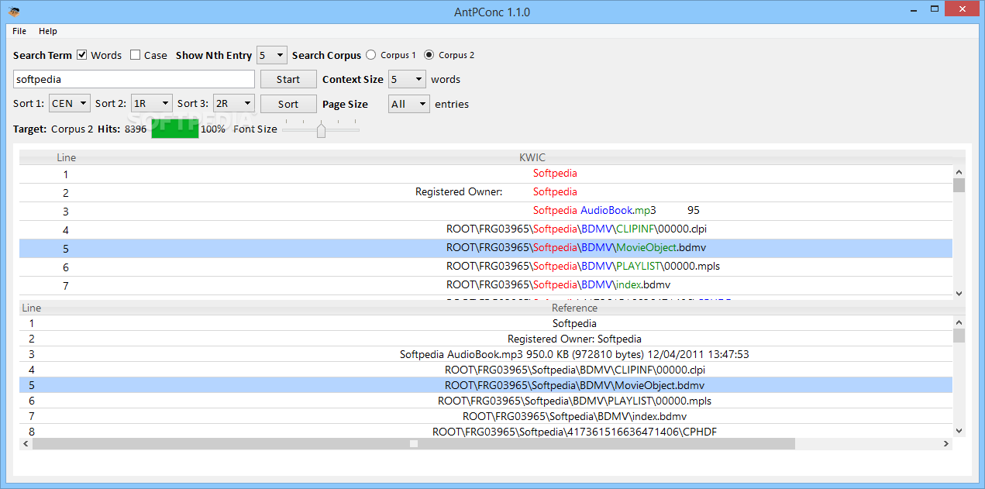Select KWIC row with Registered Owner: Softpedia
This screenshot has width=985, height=489.
tap(486, 192)
